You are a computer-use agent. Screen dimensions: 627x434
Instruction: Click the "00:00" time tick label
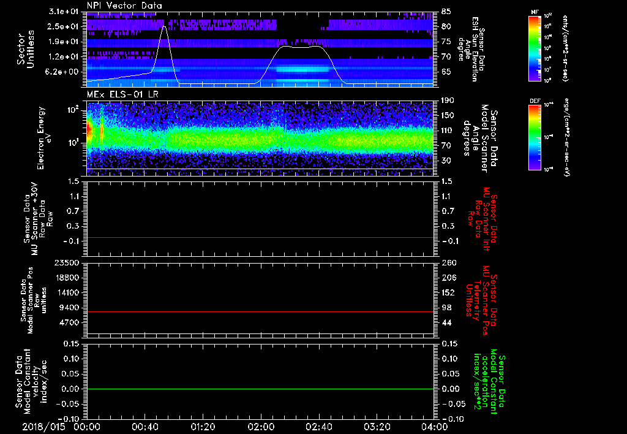[x=86, y=427]
